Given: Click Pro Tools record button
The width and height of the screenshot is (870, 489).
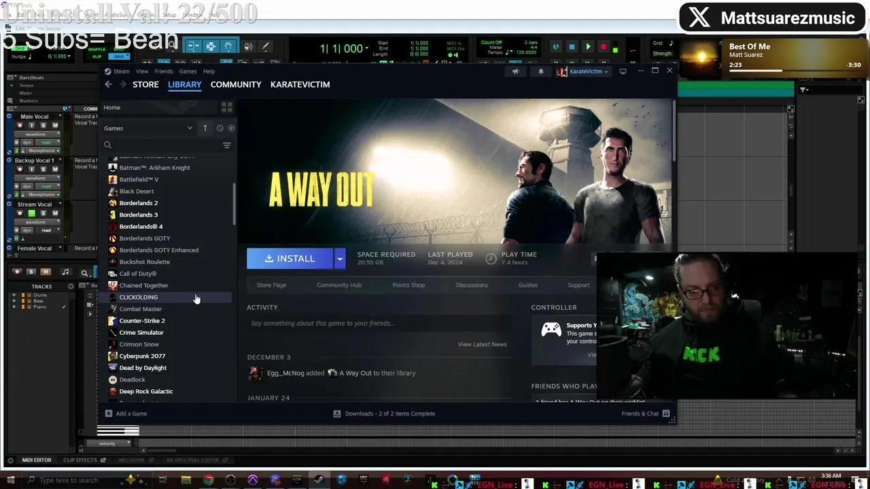Looking at the screenshot, I should point(604,47).
